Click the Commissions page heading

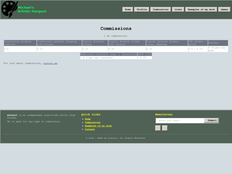116,28
